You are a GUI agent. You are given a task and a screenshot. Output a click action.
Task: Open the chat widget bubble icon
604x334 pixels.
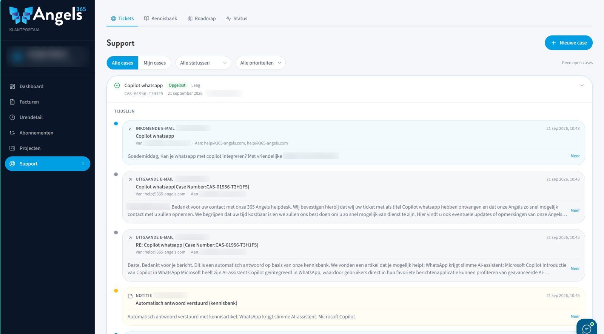[x=587, y=329]
